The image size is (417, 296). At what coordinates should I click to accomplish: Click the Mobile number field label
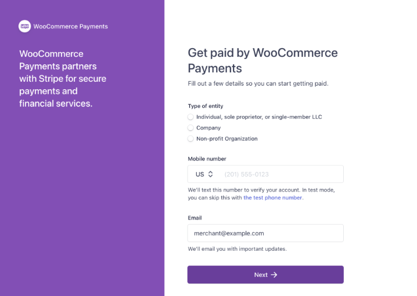tap(207, 159)
